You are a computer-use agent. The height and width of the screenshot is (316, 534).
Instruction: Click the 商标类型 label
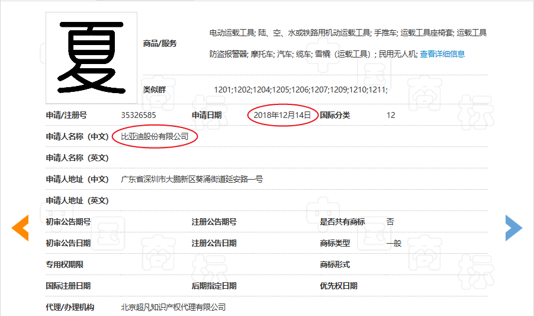[x=335, y=243]
